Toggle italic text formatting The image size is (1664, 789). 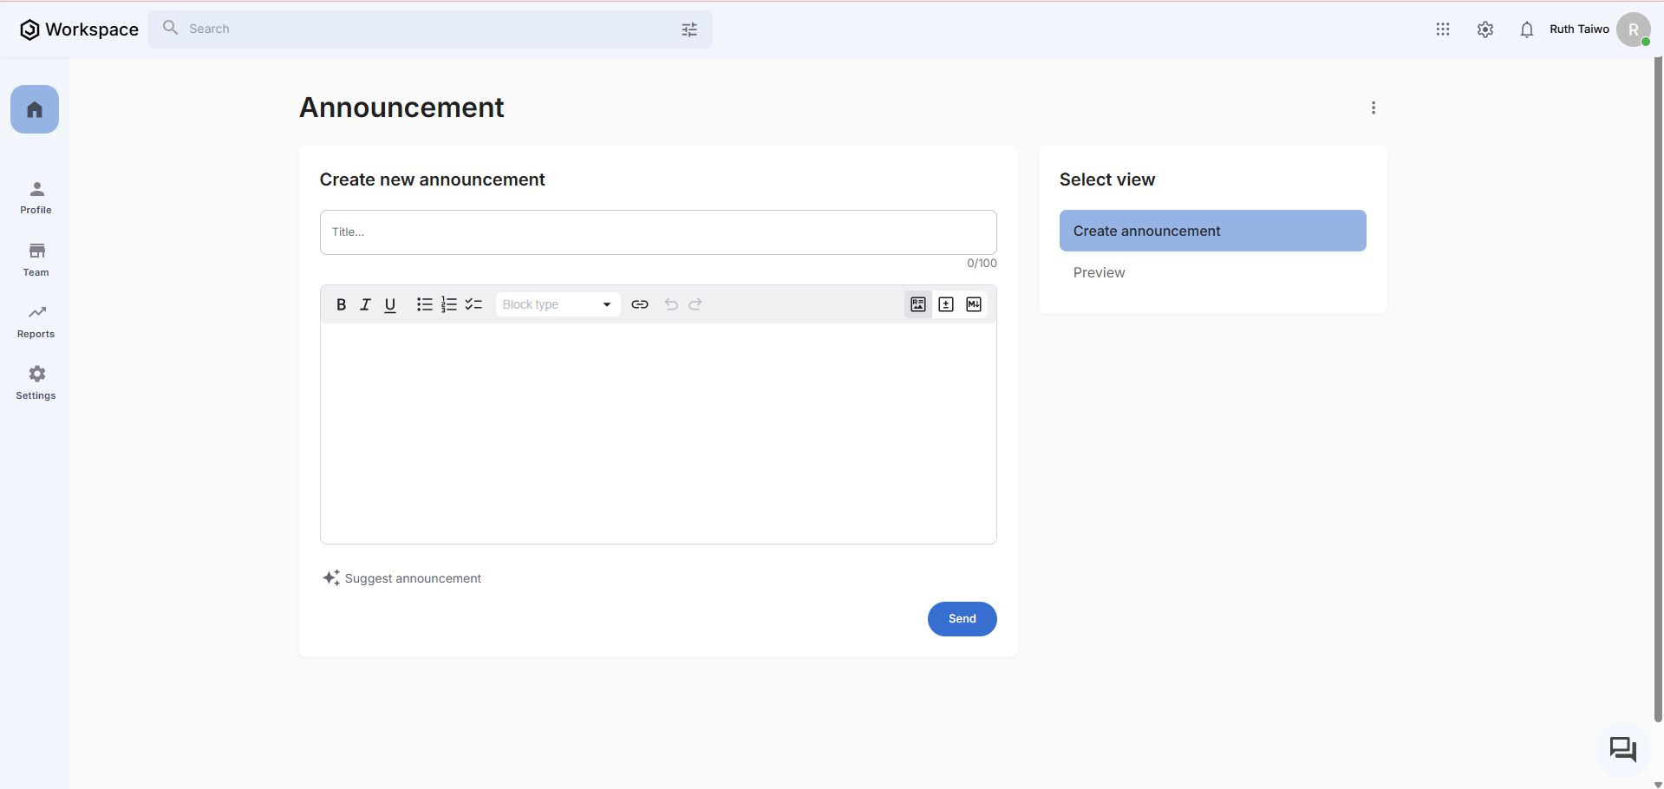(365, 304)
